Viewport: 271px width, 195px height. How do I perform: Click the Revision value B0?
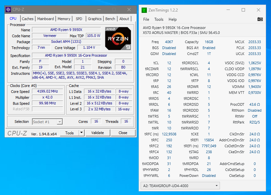[x=123, y=67]
